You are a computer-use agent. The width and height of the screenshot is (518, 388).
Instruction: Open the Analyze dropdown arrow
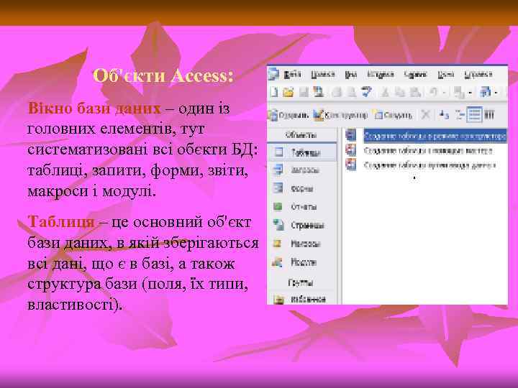(x=496, y=93)
